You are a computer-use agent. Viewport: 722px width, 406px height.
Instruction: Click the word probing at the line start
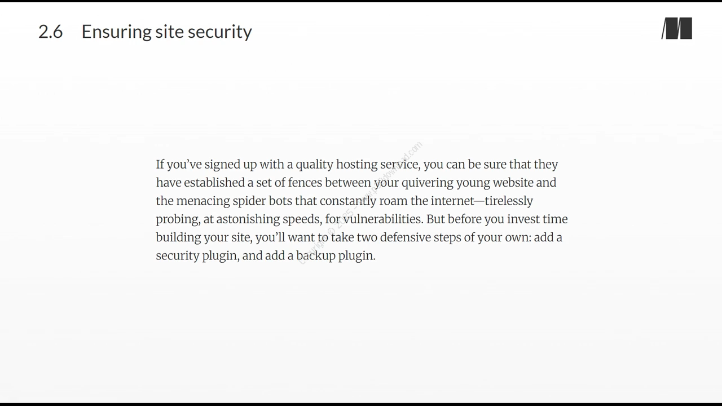coord(177,219)
